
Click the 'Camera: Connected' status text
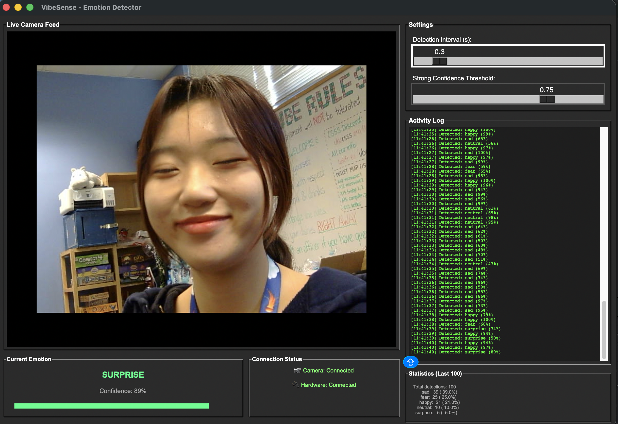tap(328, 371)
